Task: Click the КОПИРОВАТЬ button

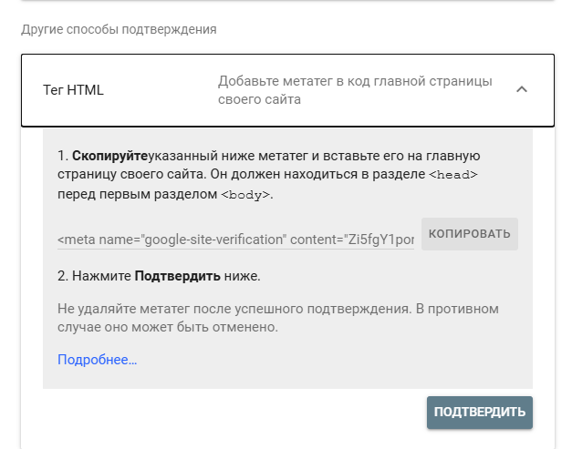Action: 470,234
